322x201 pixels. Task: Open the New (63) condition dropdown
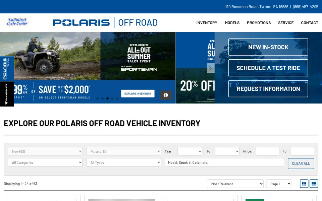45,151
